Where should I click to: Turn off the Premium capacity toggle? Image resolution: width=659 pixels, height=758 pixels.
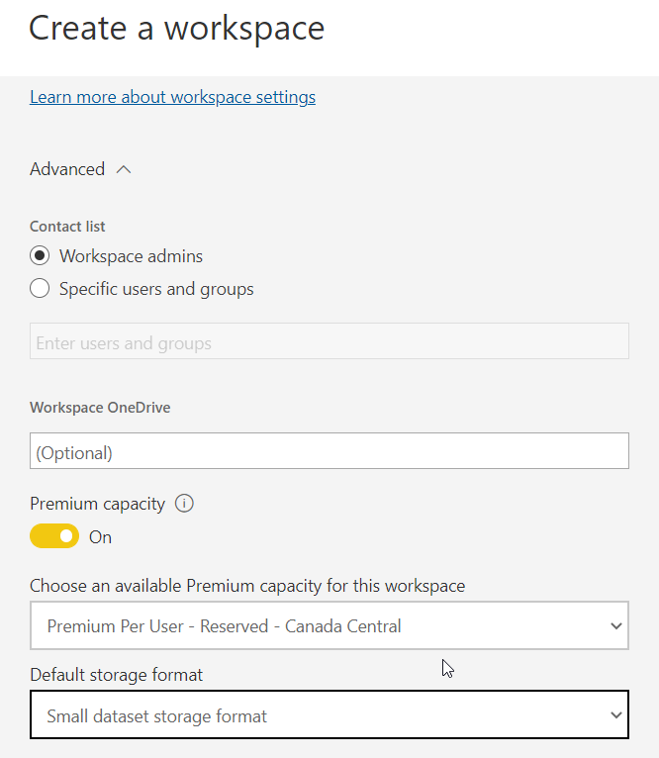54,536
